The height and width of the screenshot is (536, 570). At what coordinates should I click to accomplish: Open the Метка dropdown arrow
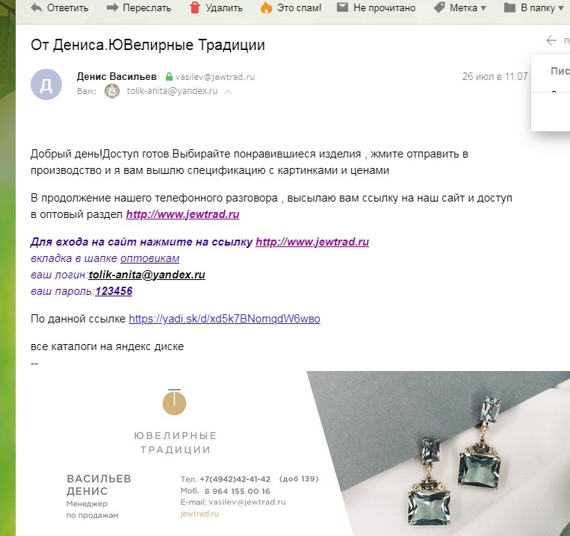(483, 8)
